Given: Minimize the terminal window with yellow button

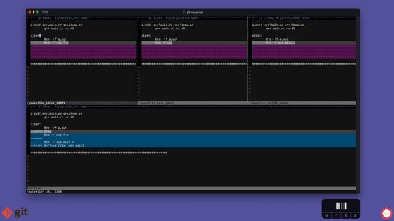Looking at the screenshot, I should 34,12.
